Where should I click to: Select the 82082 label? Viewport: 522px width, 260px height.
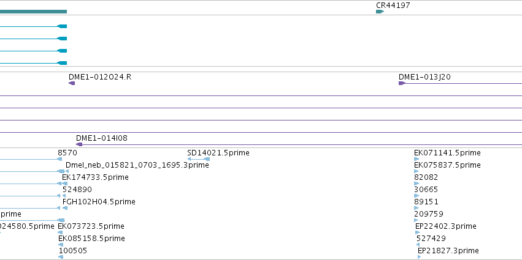[426, 177]
